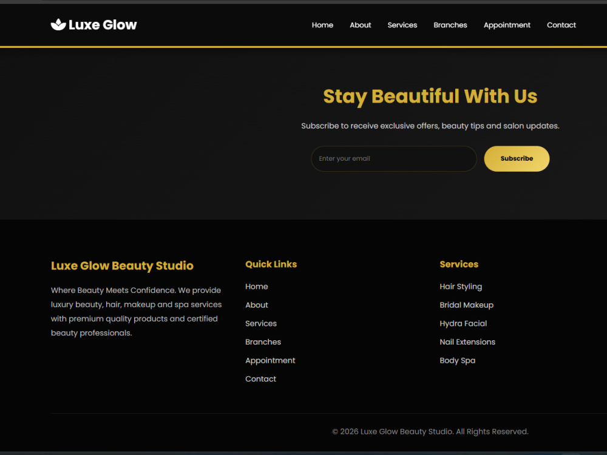Open Home under Quick Links
The width and height of the screenshot is (607, 455).
click(257, 287)
